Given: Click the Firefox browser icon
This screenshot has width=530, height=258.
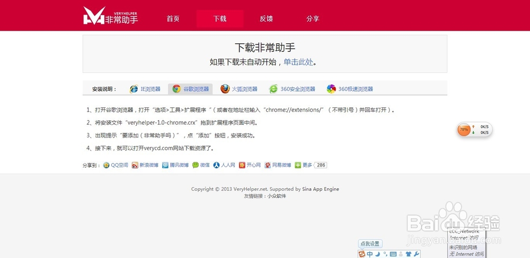Looking at the screenshot, I should click(x=225, y=89).
